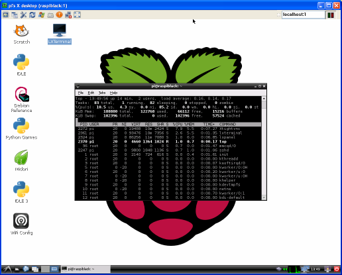
Task: Open the Debian Reference icon
Action: 21,99
